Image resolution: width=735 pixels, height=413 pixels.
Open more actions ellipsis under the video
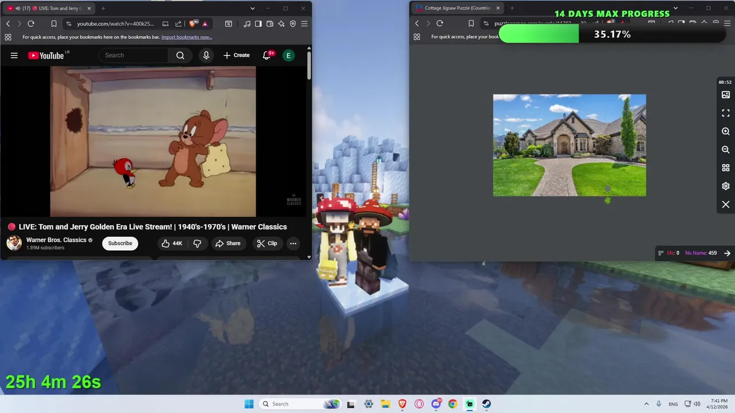click(293, 243)
